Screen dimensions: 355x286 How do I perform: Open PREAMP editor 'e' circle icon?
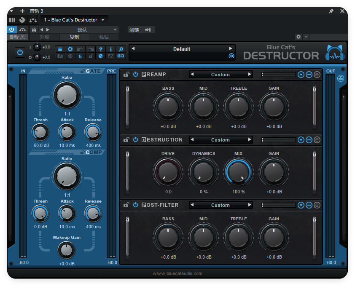tap(317, 75)
